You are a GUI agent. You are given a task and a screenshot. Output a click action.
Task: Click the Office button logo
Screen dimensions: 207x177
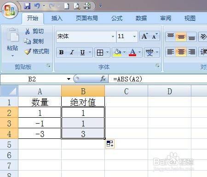[10, 11]
